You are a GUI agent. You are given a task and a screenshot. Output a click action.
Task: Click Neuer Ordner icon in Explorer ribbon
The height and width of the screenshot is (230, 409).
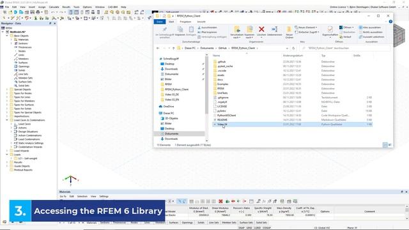pyautogui.click(x=289, y=29)
